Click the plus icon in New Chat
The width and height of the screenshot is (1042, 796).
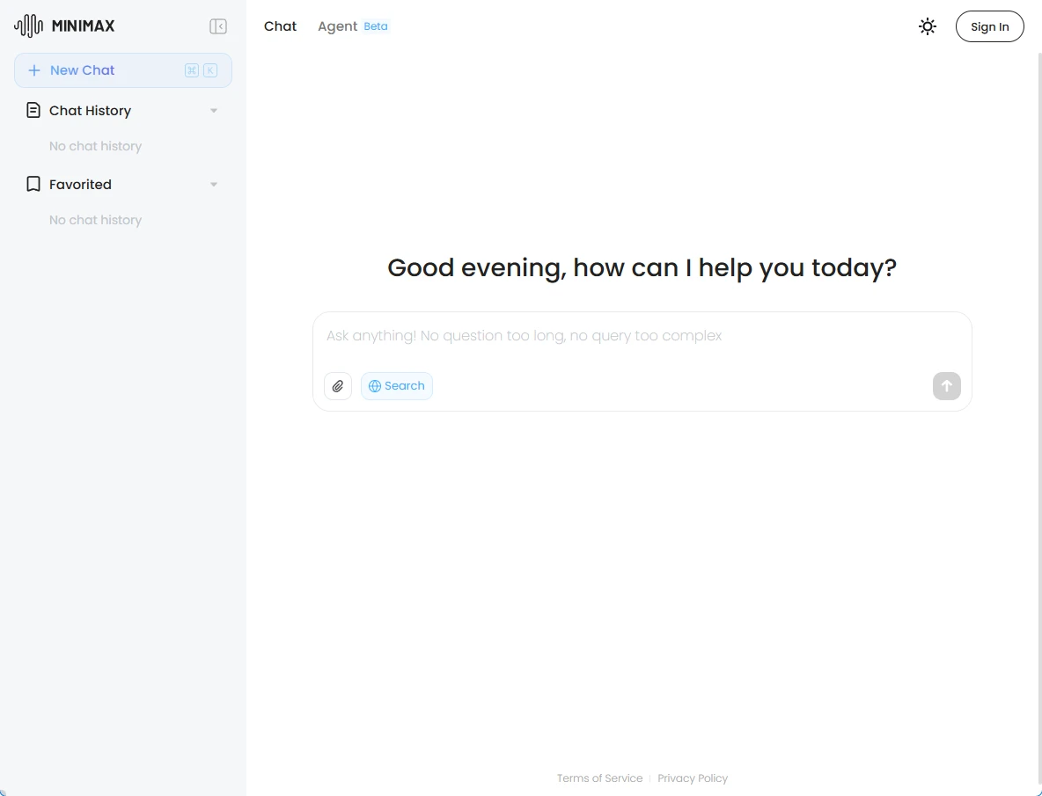pyautogui.click(x=34, y=70)
